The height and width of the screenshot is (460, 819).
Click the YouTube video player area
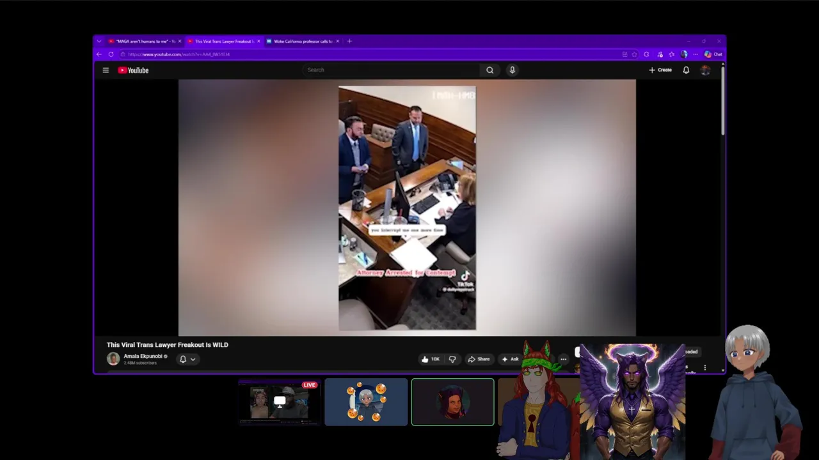pyautogui.click(x=407, y=208)
